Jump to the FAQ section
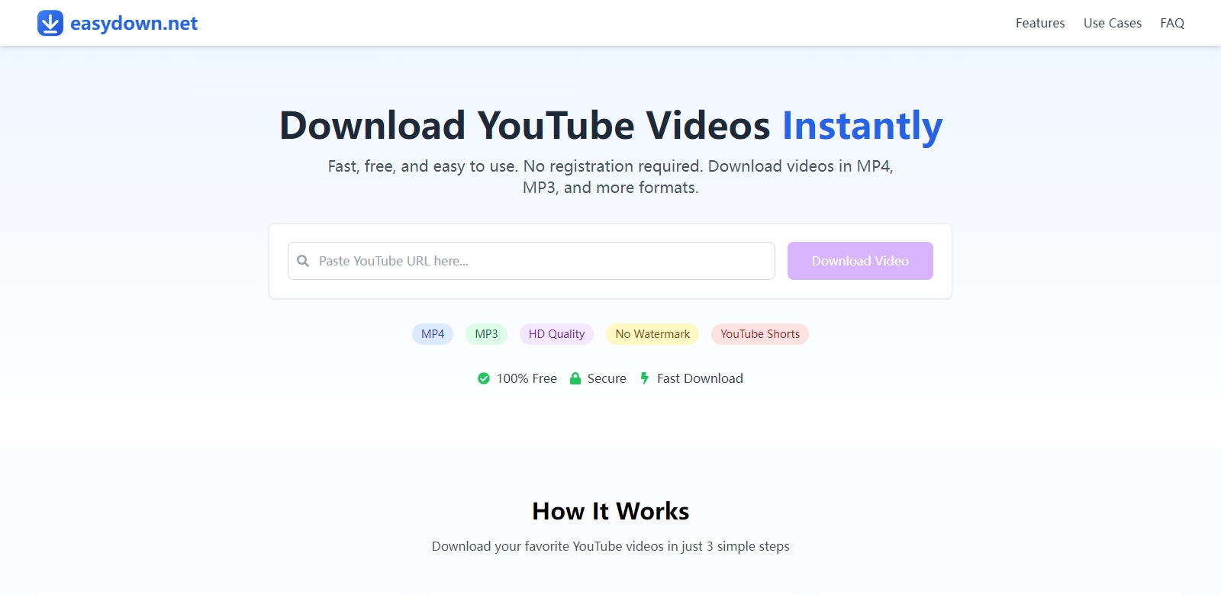This screenshot has width=1221, height=595. pos(1171,23)
